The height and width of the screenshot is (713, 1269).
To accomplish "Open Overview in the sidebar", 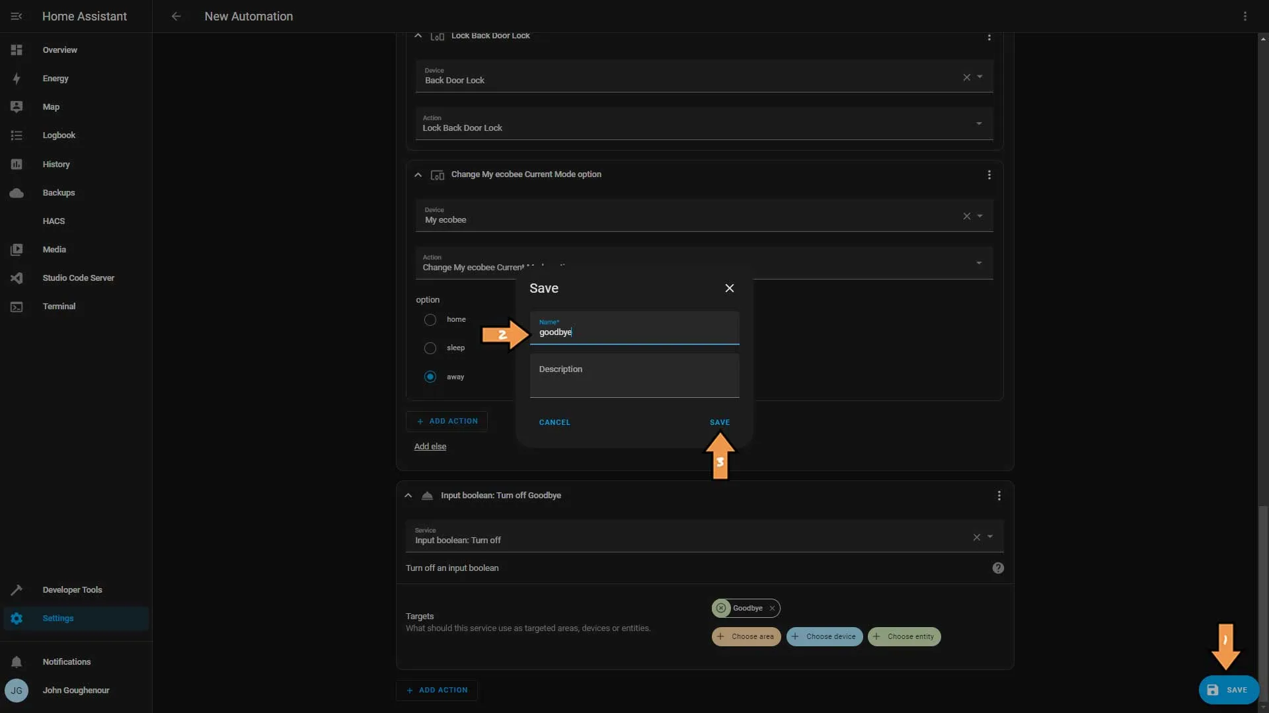I will pos(76,50).
